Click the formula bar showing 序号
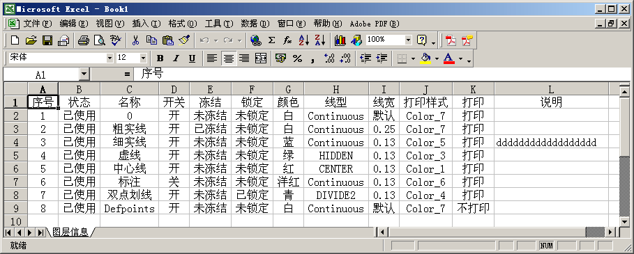Image resolution: width=634 pixels, height=254 pixels. pos(382,74)
